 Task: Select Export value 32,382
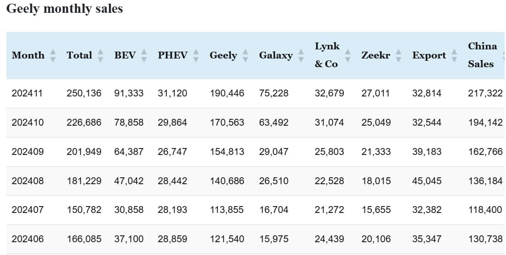[x=427, y=210]
